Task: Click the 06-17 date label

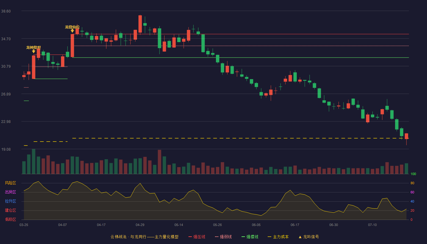Action: (295, 225)
